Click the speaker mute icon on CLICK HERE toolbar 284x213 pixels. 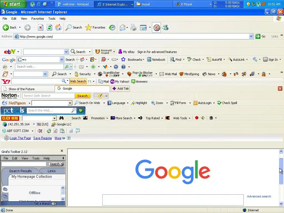(x=203, y=118)
